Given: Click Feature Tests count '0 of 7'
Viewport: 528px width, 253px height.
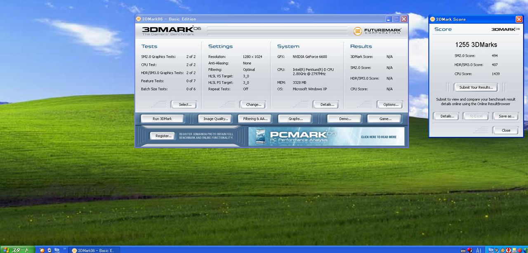Looking at the screenshot, I should (191, 81).
